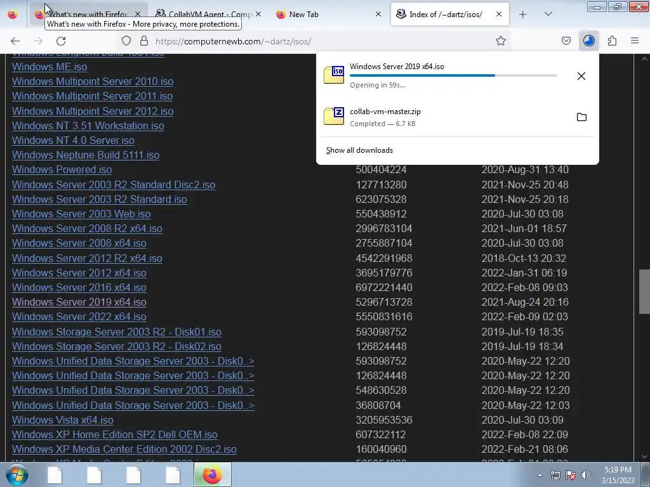Open Windows Server 2012 x64.iso link
Screen dimensions: 650x487
pos(79,273)
